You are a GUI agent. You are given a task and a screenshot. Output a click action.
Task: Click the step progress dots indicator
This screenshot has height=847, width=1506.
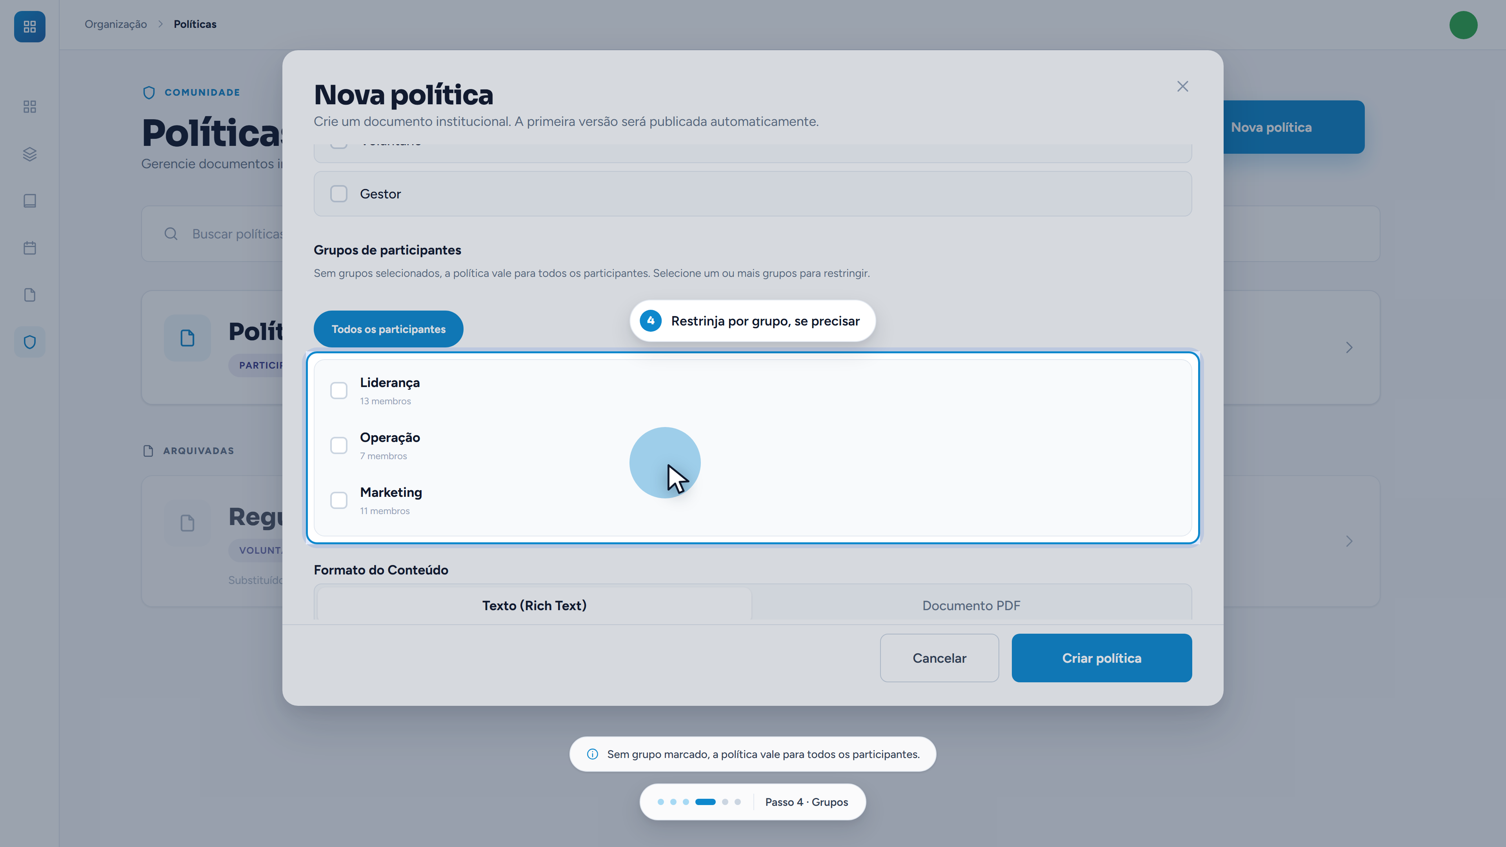pyautogui.click(x=699, y=802)
